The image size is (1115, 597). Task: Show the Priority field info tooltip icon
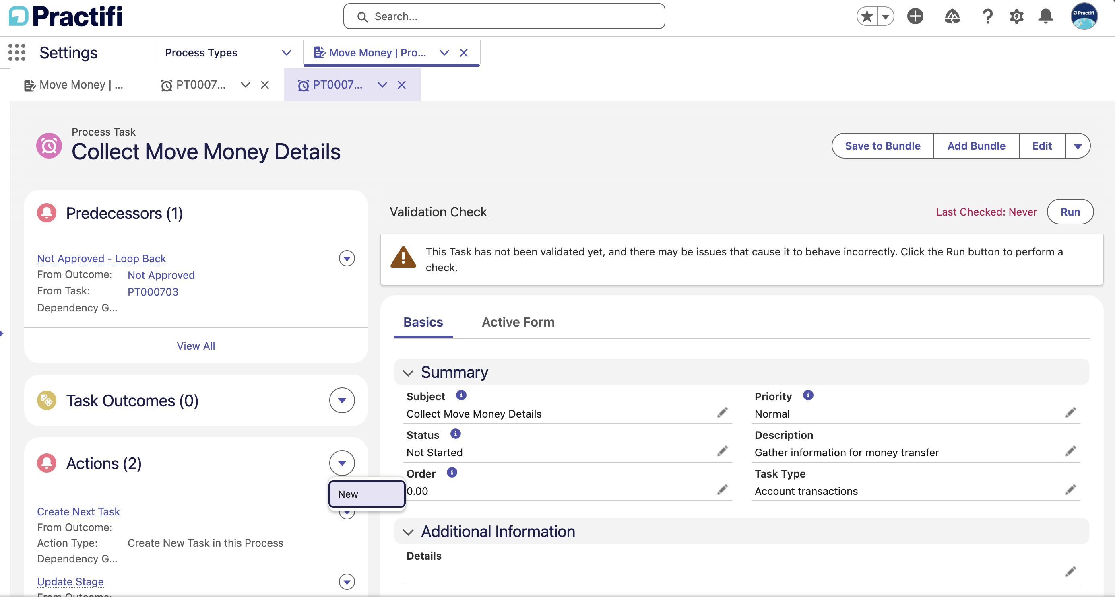808,395
